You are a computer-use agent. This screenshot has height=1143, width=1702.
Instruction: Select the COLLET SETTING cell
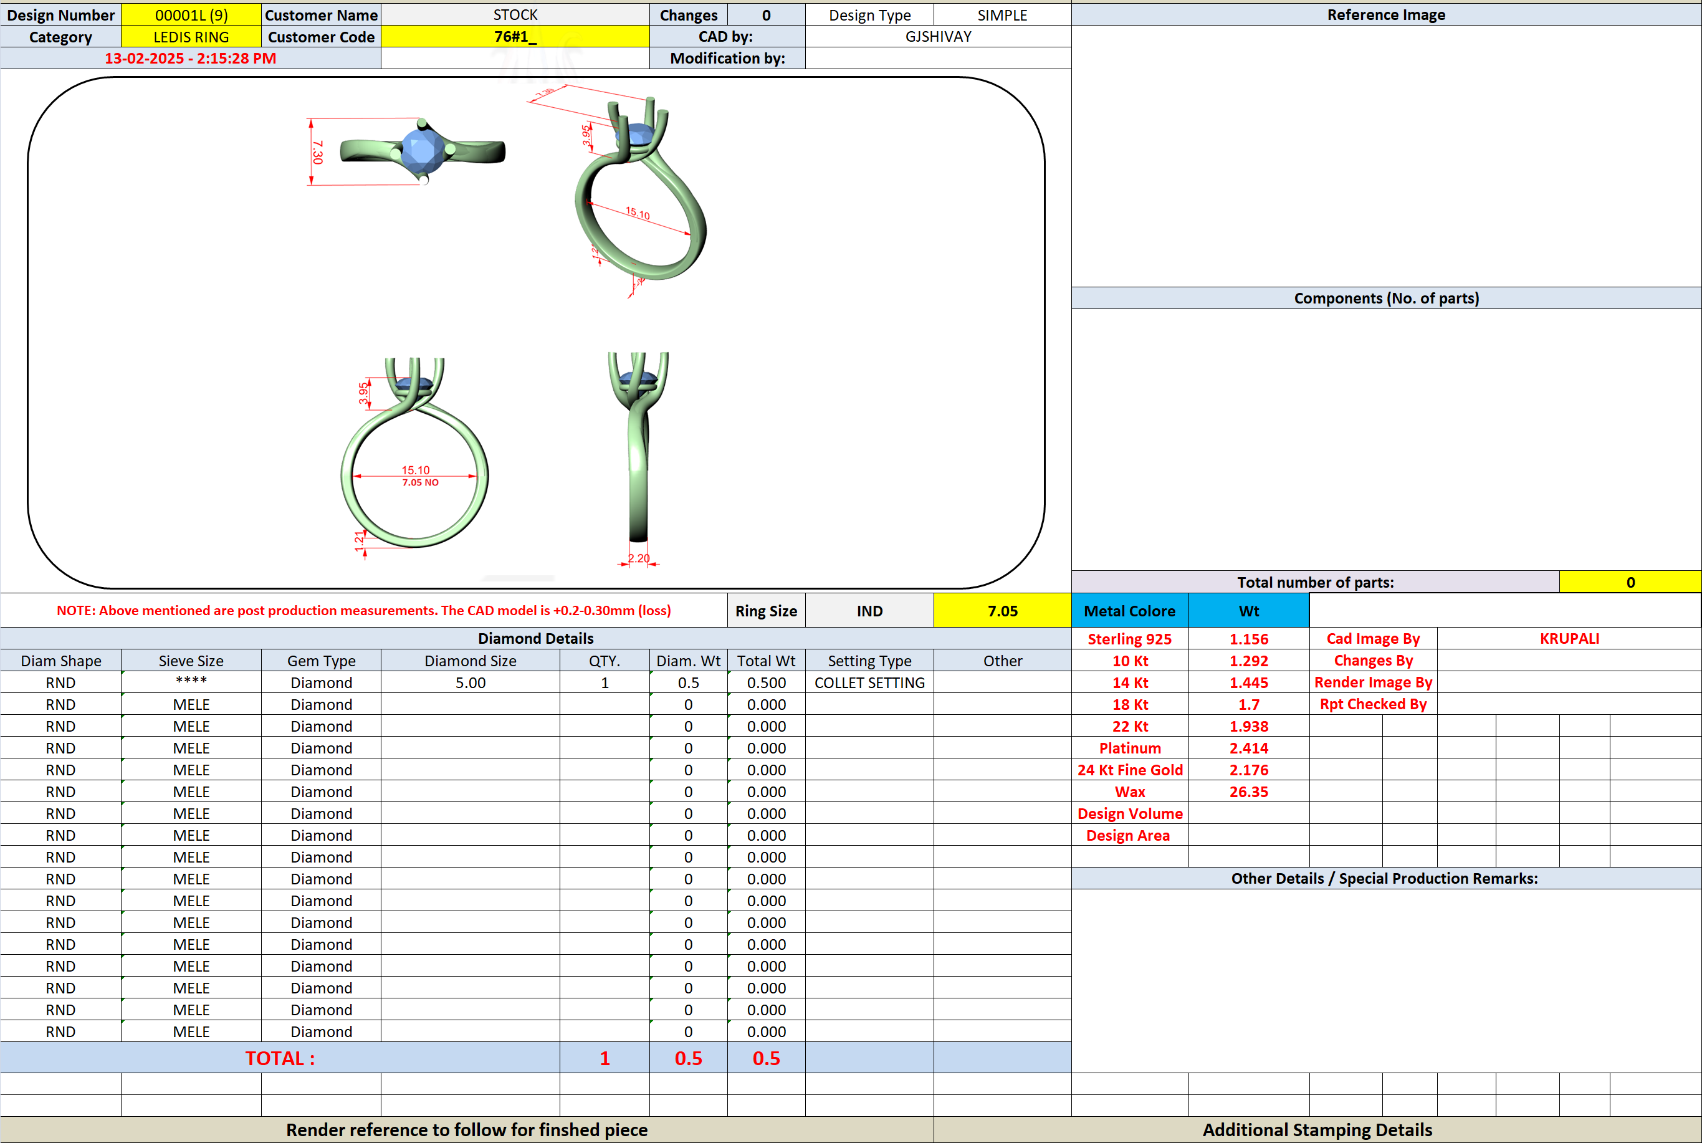click(869, 682)
